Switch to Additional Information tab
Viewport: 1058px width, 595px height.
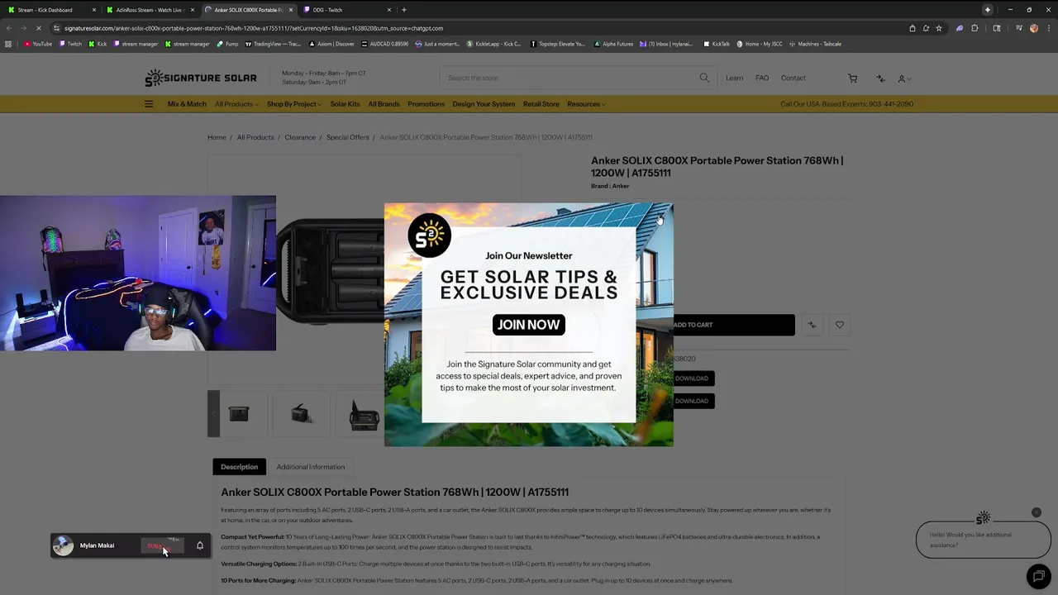(x=311, y=467)
